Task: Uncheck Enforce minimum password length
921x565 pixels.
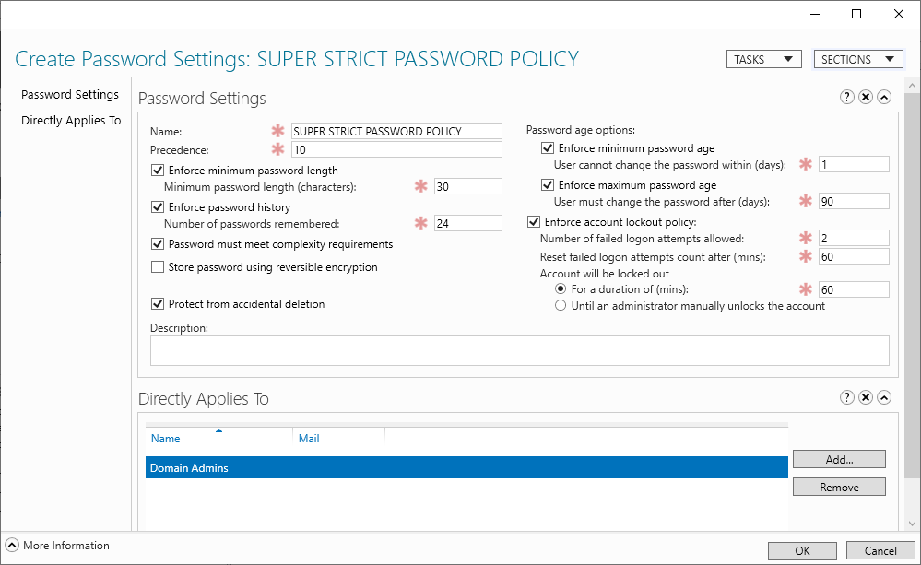Action: (x=158, y=171)
